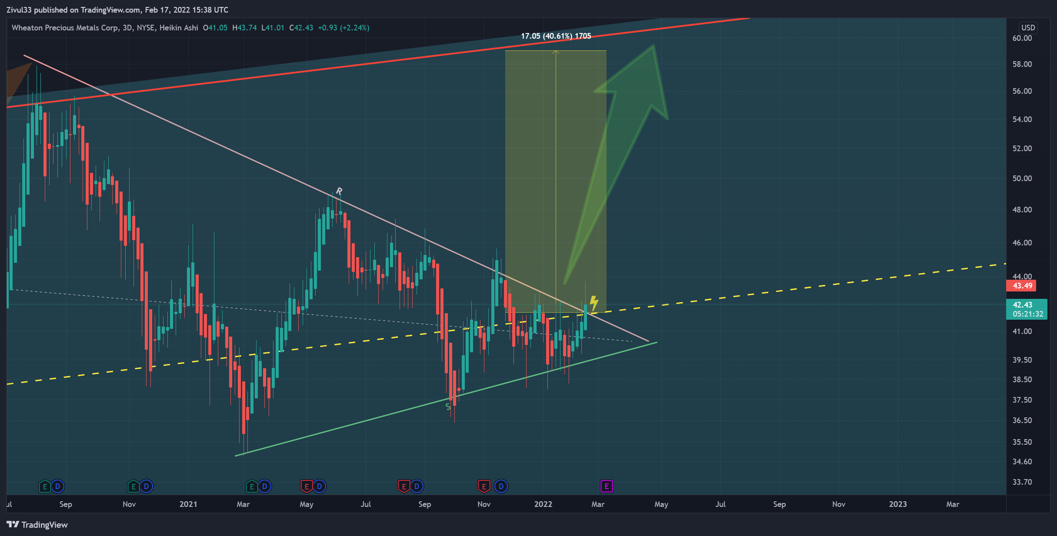Click the 60.00 price axis label

[1022, 38]
